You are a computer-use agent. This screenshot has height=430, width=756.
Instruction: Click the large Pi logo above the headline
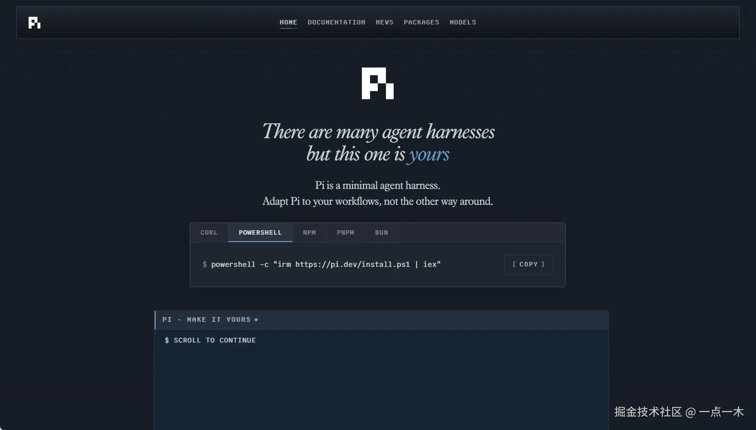tap(378, 83)
